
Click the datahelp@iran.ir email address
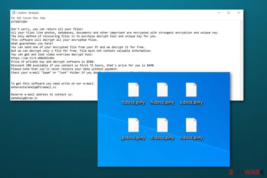24,98
